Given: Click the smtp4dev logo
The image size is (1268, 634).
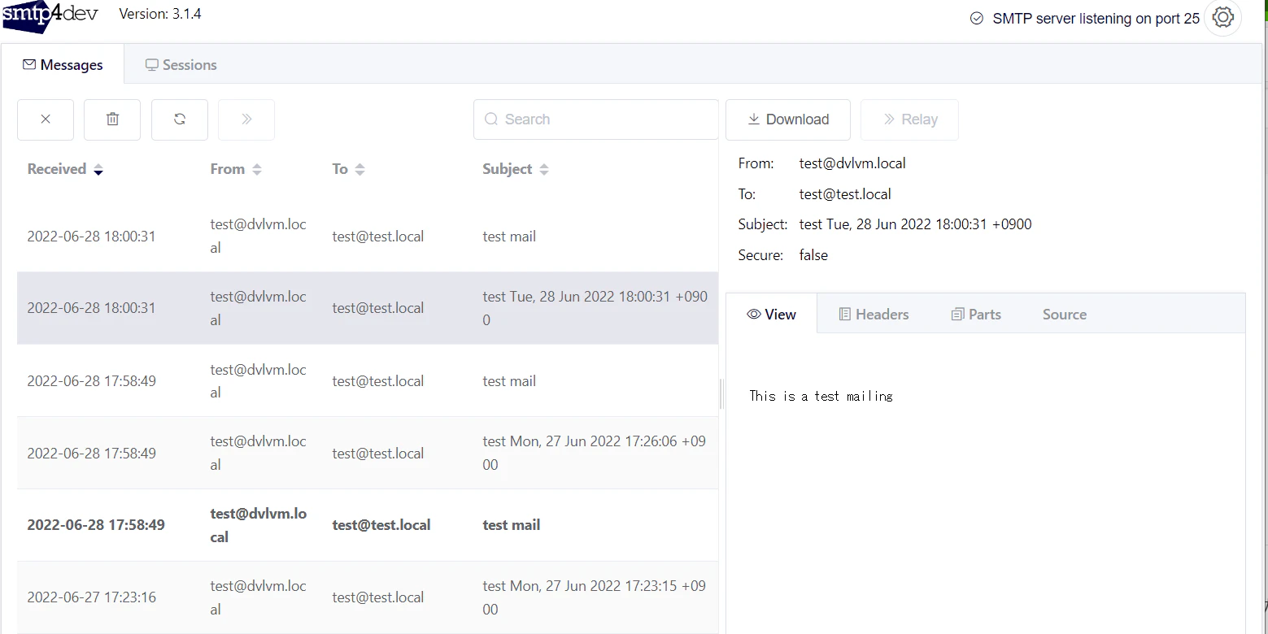Looking at the screenshot, I should [x=50, y=16].
